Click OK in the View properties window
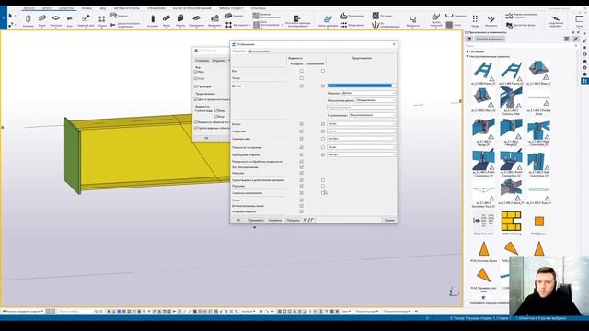Image resolution: width=589 pixels, height=331 pixels. pyautogui.click(x=206, y=138)
